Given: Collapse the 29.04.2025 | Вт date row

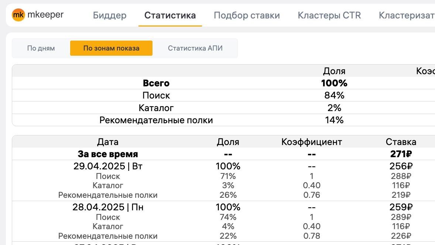Looking at the screenshot, I should 107,166.
